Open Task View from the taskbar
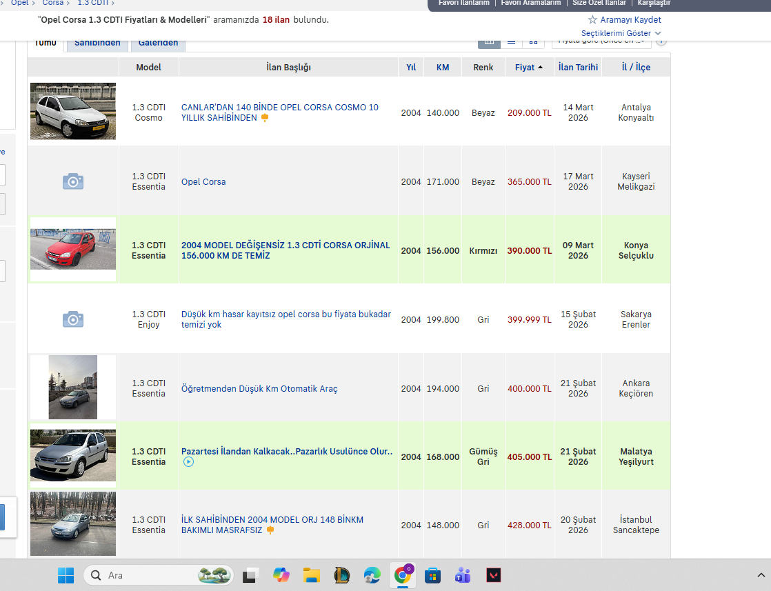This screenshot has height=591, width=771. 250,575
